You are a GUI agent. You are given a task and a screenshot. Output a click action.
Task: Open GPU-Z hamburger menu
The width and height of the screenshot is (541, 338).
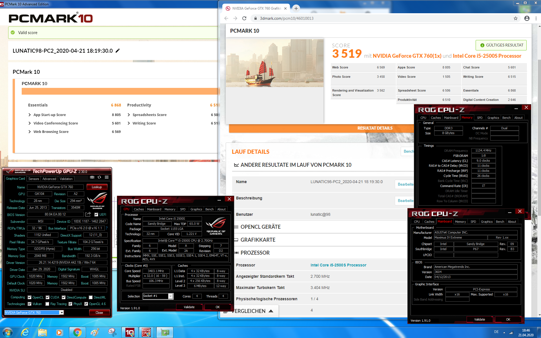[107, 177]
